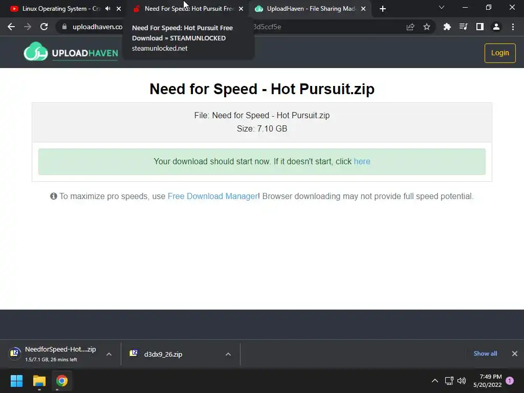The width and height of the screenshot is (524, 393).
Task: Open the Chrome extensions puzzle icon
Action: [447, 27]
